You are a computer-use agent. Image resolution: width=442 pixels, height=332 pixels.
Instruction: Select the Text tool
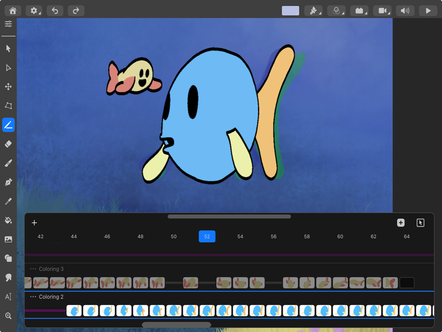(8, 297)
